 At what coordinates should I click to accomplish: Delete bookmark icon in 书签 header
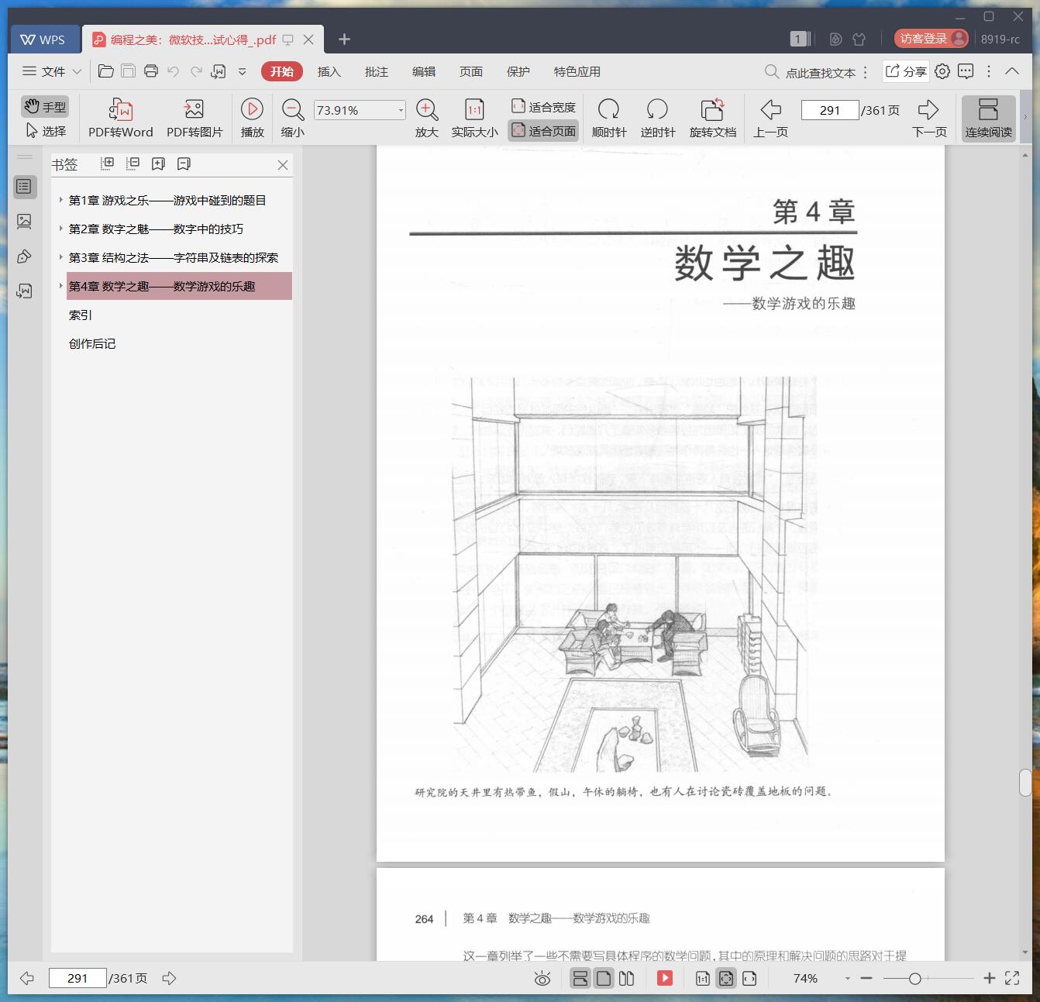pos(184,164)
